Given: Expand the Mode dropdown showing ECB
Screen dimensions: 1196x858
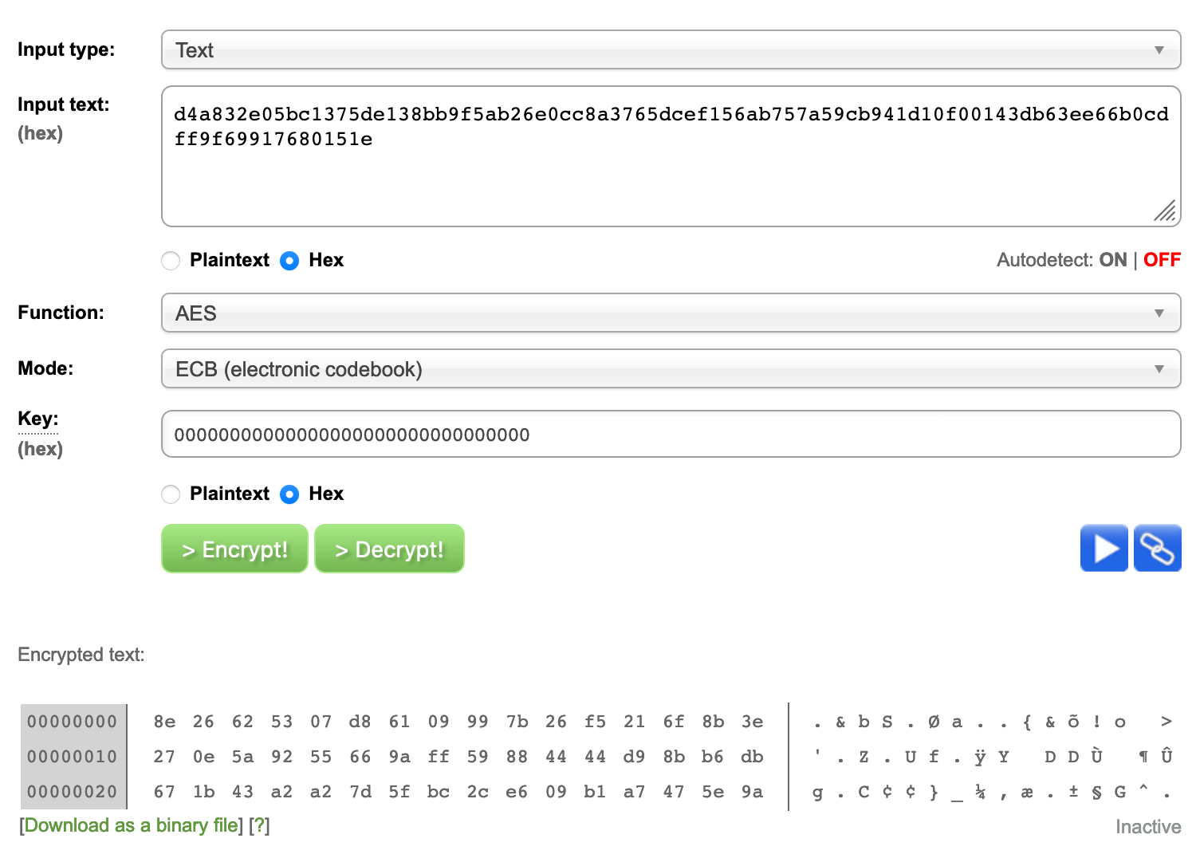Looking at the screenshot, I should pyautogui.click(x=671, y=369).
